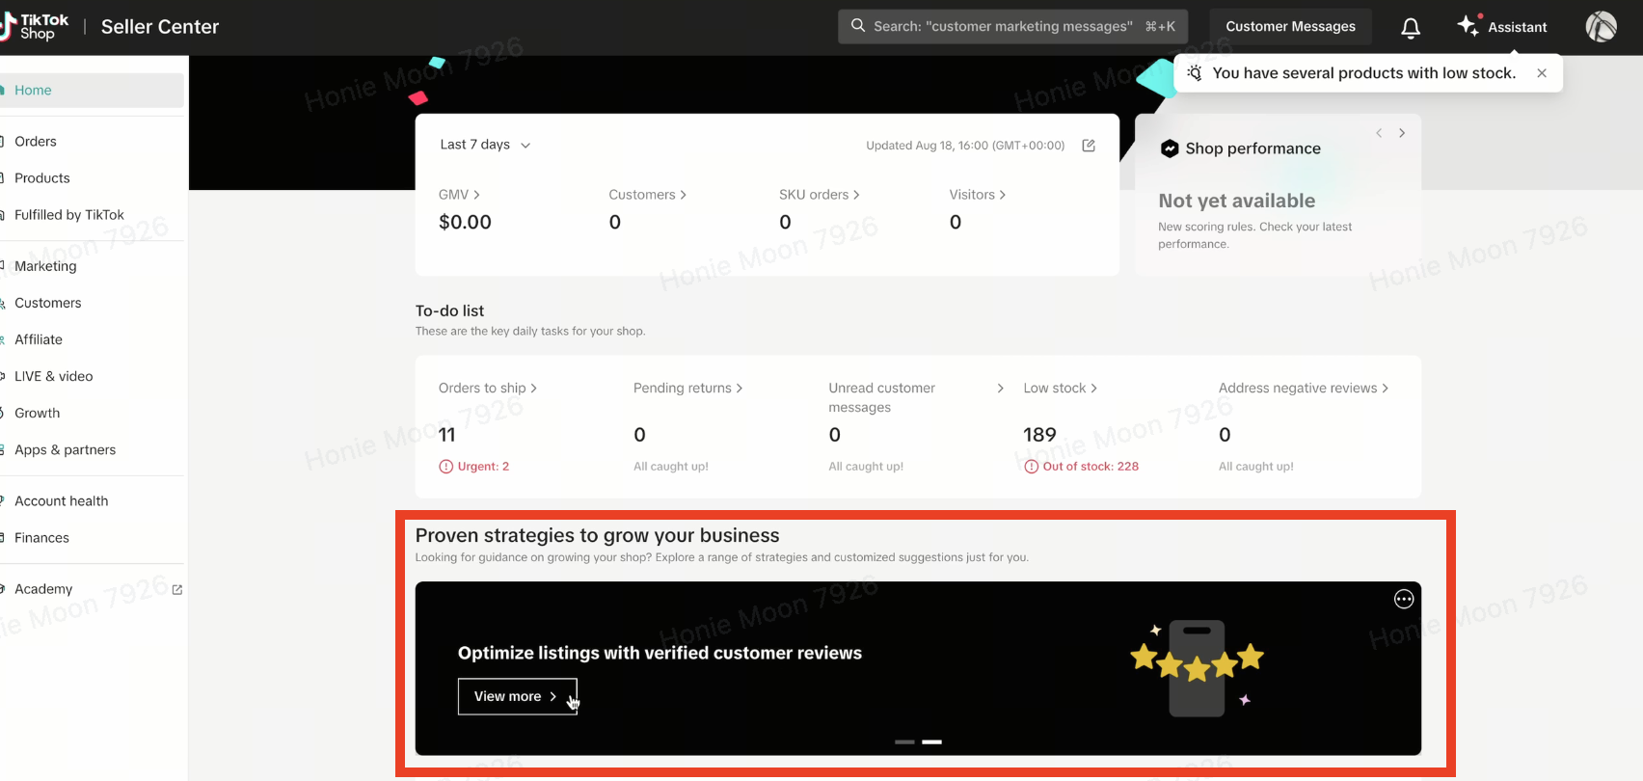Screen dimensions: 1643x781
Task: Go to next Shop performance card
Action: [1402, 133]
